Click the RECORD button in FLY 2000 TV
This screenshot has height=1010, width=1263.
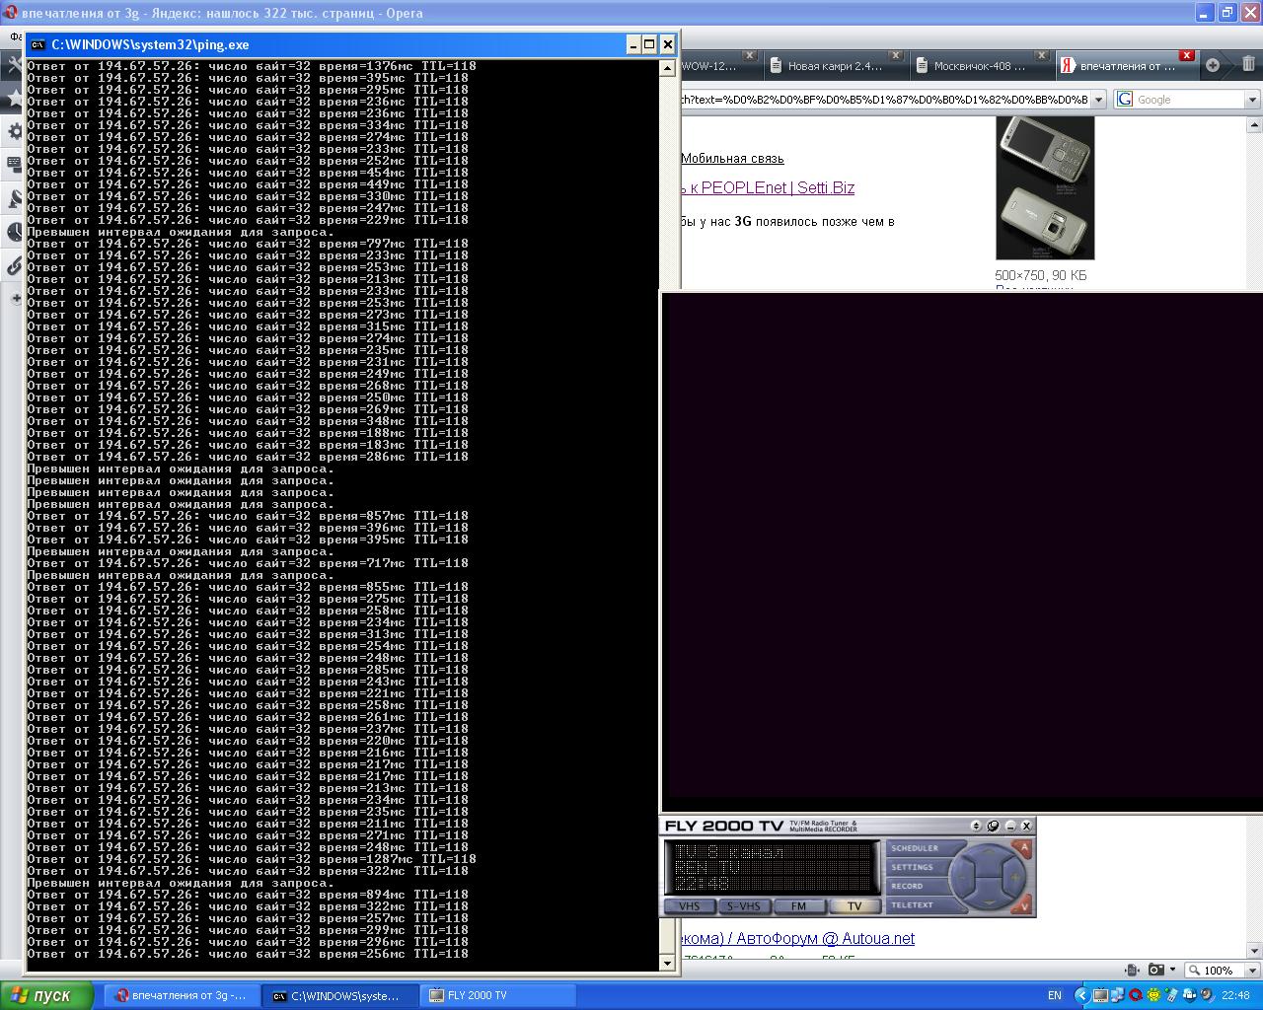click(909, 886)
